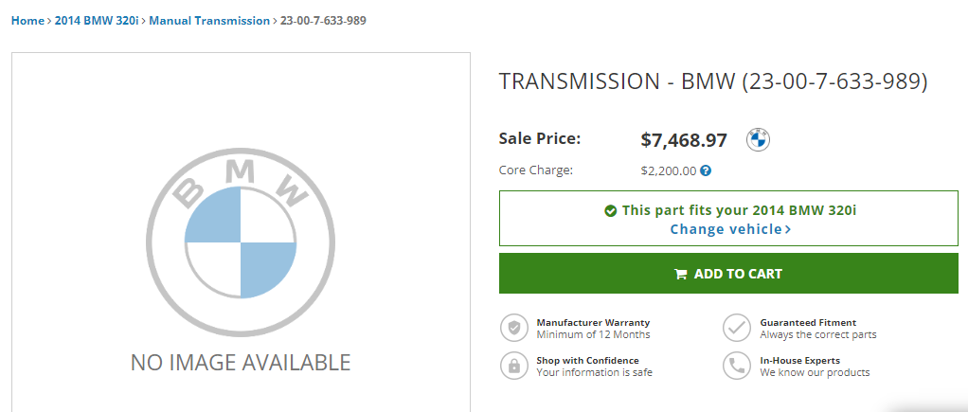Click the Manufacturer Warranty shield icon
Image resolution: width=968 pixels, height=412 pixels.
coord(514,328)
